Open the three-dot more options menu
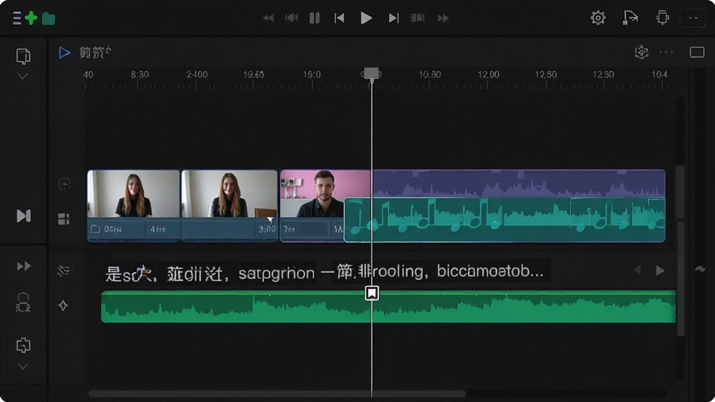This screenshot has height=402, width=715. 666,52
